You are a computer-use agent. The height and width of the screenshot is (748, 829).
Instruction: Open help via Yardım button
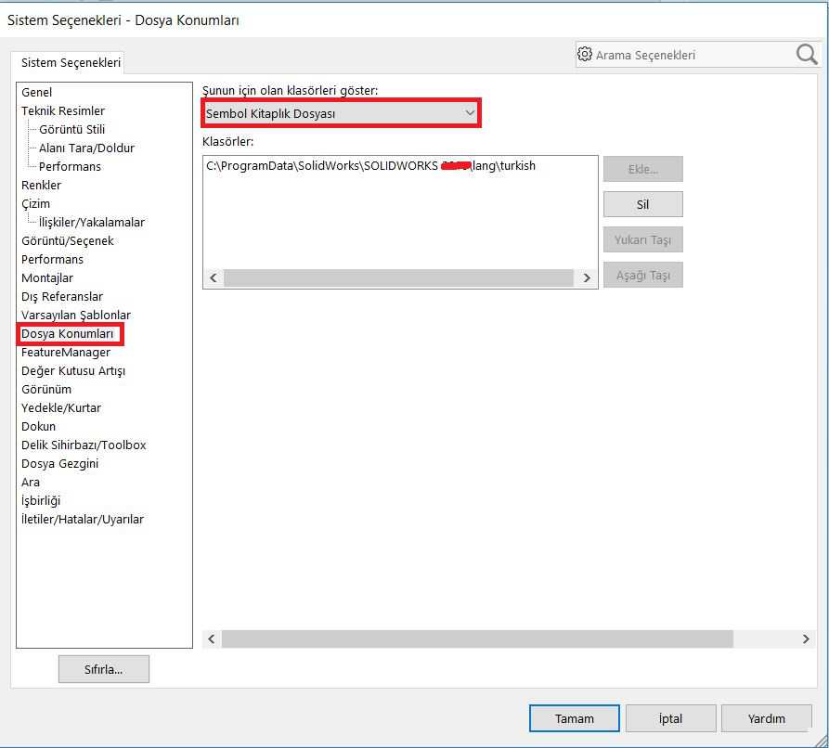click(766, 718)
